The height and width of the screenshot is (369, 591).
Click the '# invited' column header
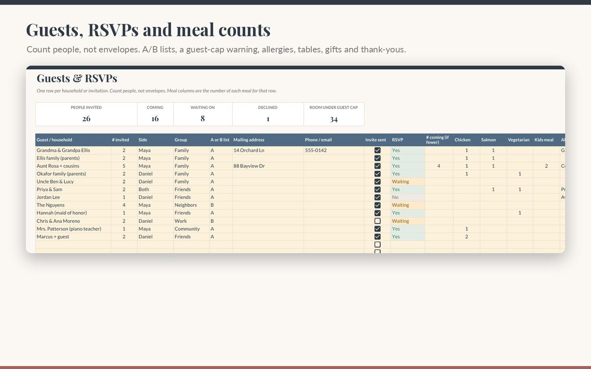[124, 140]
